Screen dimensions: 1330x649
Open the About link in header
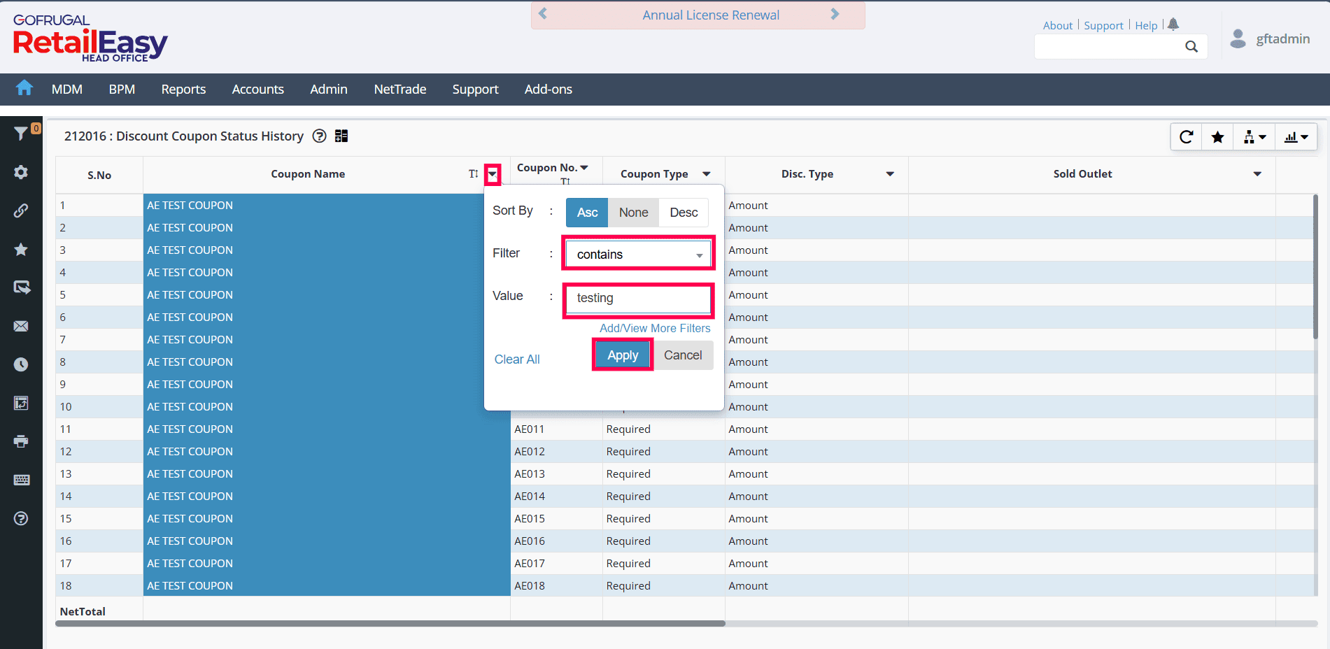[1058, 25]
